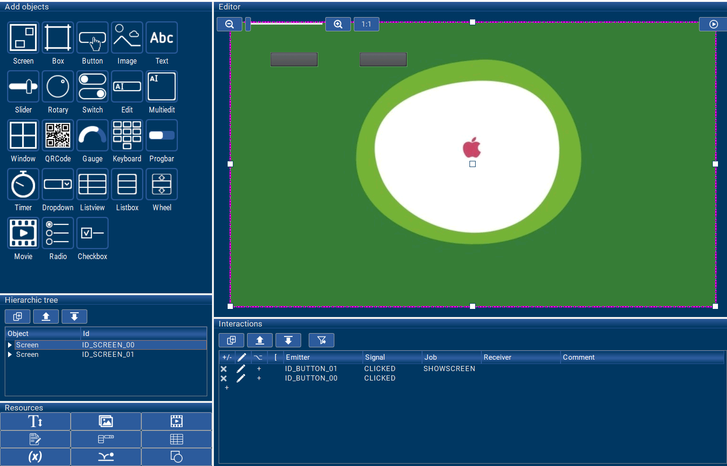Screen dimensions: 727x466
Task: Add a Listview object
Action: (92, 184)
